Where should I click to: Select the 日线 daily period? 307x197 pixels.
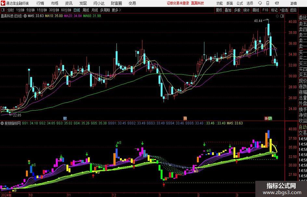[x=77, y=10]
